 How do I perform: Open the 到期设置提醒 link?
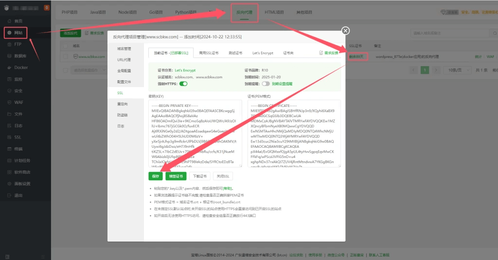click(x=282, y=84)
